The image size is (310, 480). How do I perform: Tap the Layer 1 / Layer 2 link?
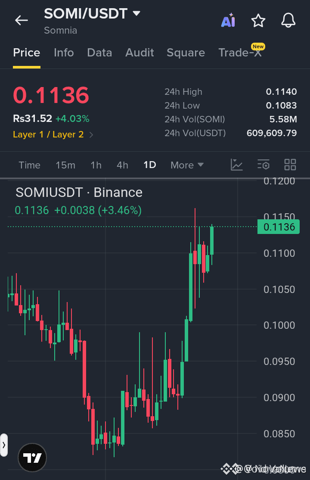pyautogui.click(x=48, y=134)
